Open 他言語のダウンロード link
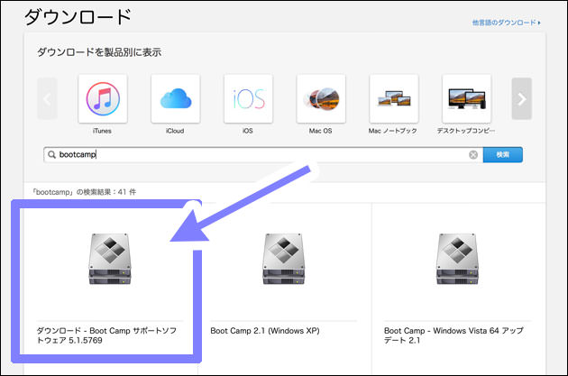The height and width of the screenshot is (376, 568). (x=507, y=23)
